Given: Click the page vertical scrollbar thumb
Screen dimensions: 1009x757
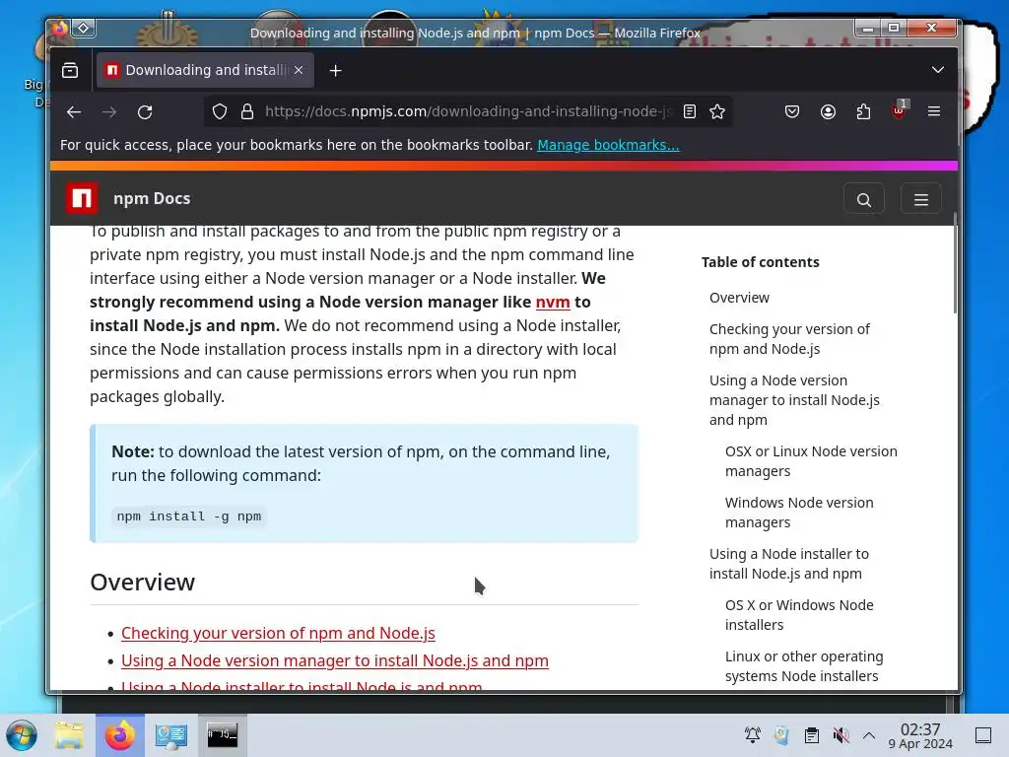Looking at the screenshot, I should (x=955, y=262).
